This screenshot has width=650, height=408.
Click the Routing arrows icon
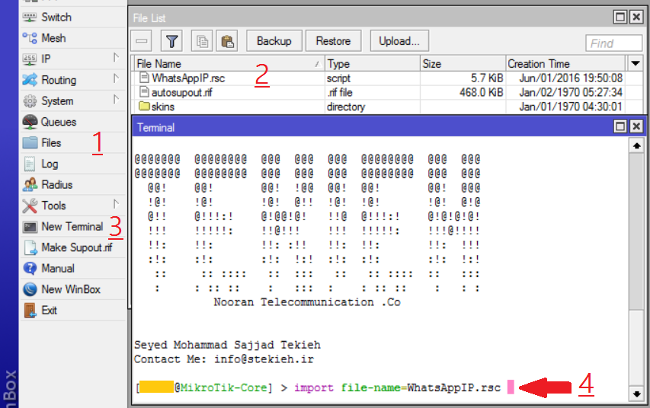tap(30, 80)
